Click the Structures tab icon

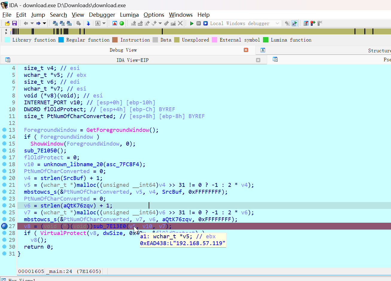point(263,50)
